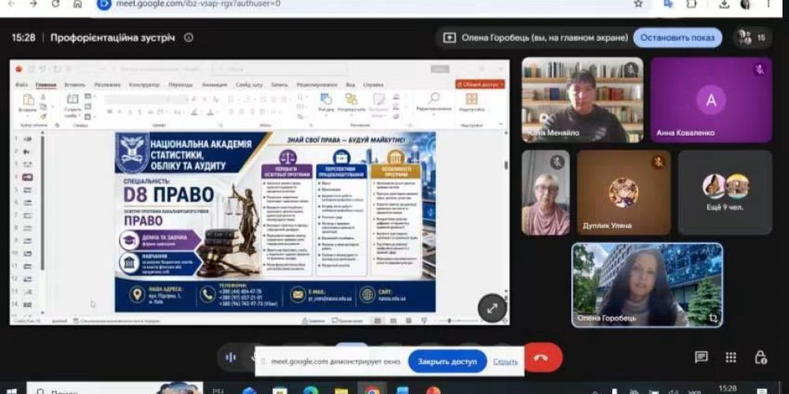Expand the shared presentation to fullscreen
789x394 pixels.
492,308
